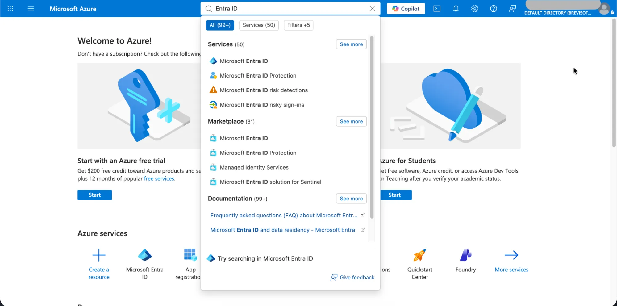Image resolution: width=617 pixels, height=306 pixels.
Task: Open the account avatar menu
Action: click(604, 9)
